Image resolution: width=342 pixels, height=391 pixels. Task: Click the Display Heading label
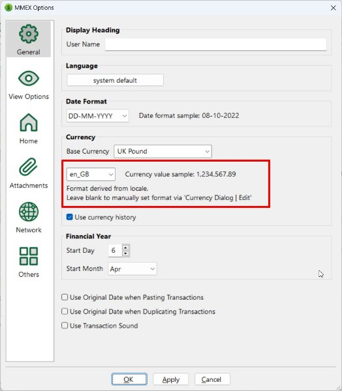[93, 30]
